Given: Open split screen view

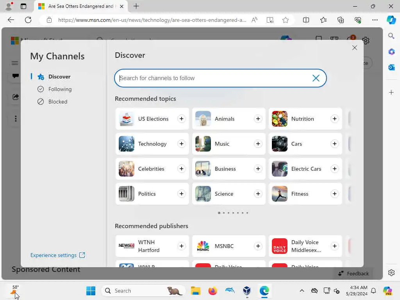Looking at the screenshot, I should [x=306, y=20].
